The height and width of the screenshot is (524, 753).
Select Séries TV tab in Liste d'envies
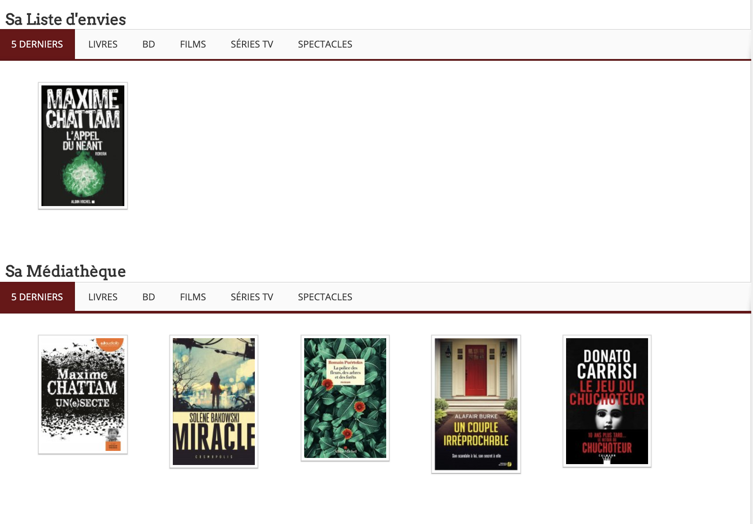252,44
